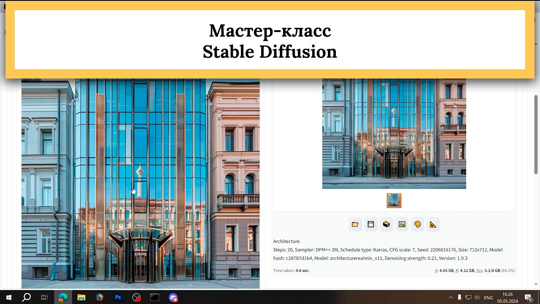Switch to Microsoft Edge on taskbar
540x304 pixels.
pyautogui.click(x=63, y=297)
